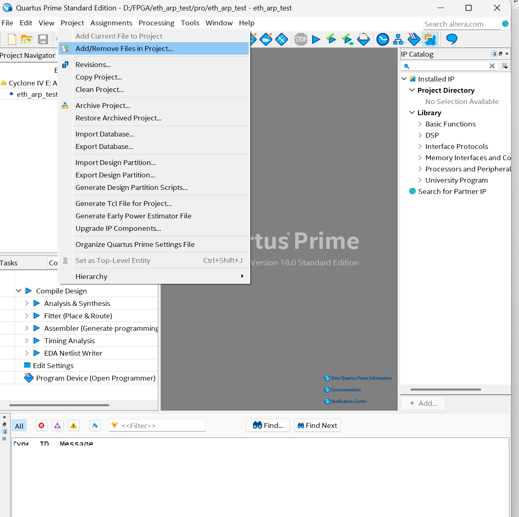Open the Hierarchy submenu
Image resolution: width=519 pixels, height=517 pixels.
(154, 277)
